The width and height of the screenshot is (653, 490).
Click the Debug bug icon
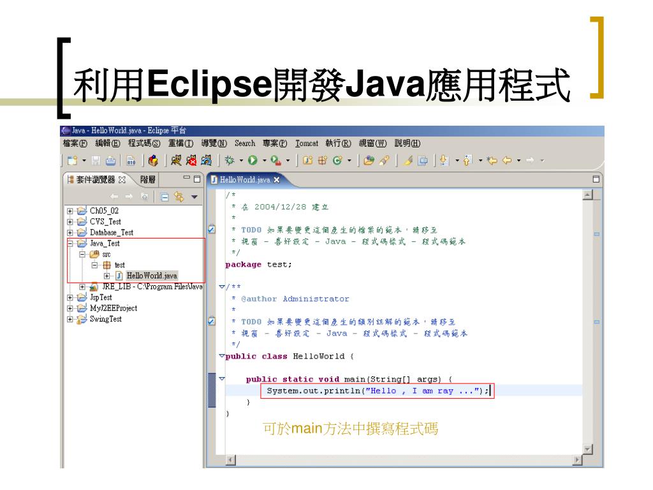[230, 160]
